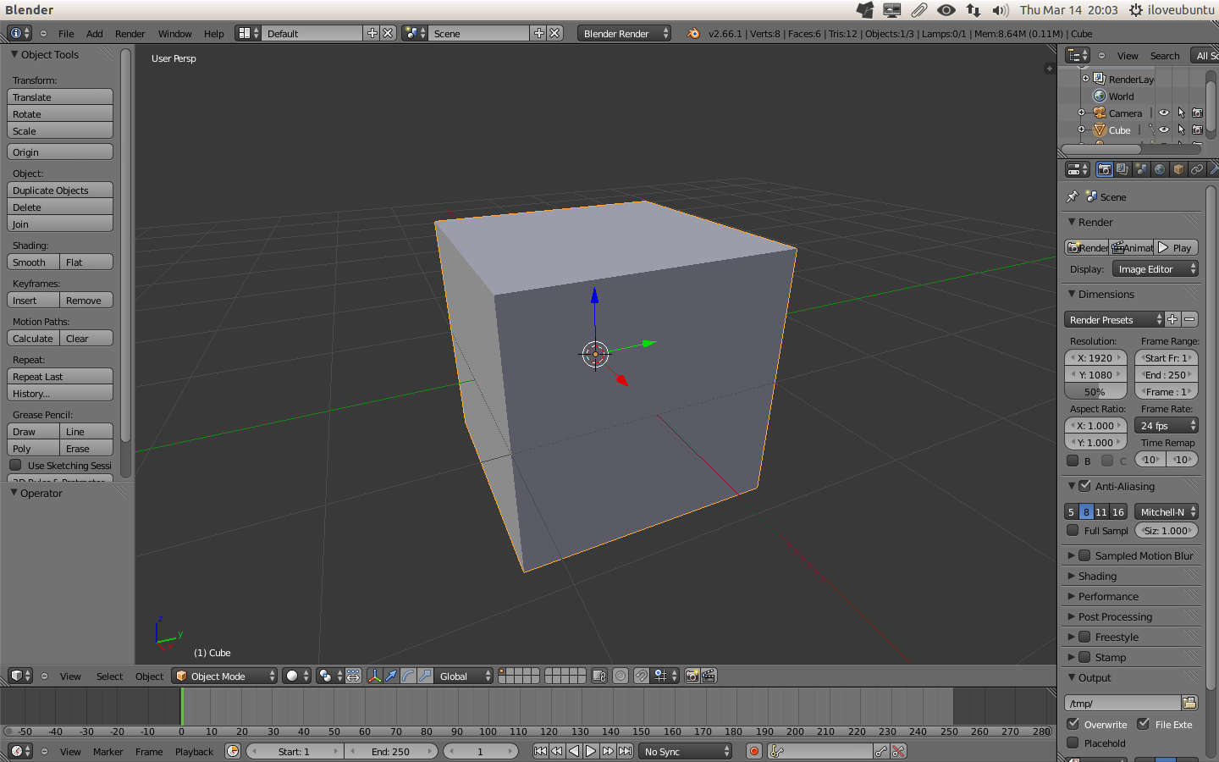Open the Window menu
The width and height of the screenshot is (1219, 762).
pyautogui.click(x=174, y=34)
